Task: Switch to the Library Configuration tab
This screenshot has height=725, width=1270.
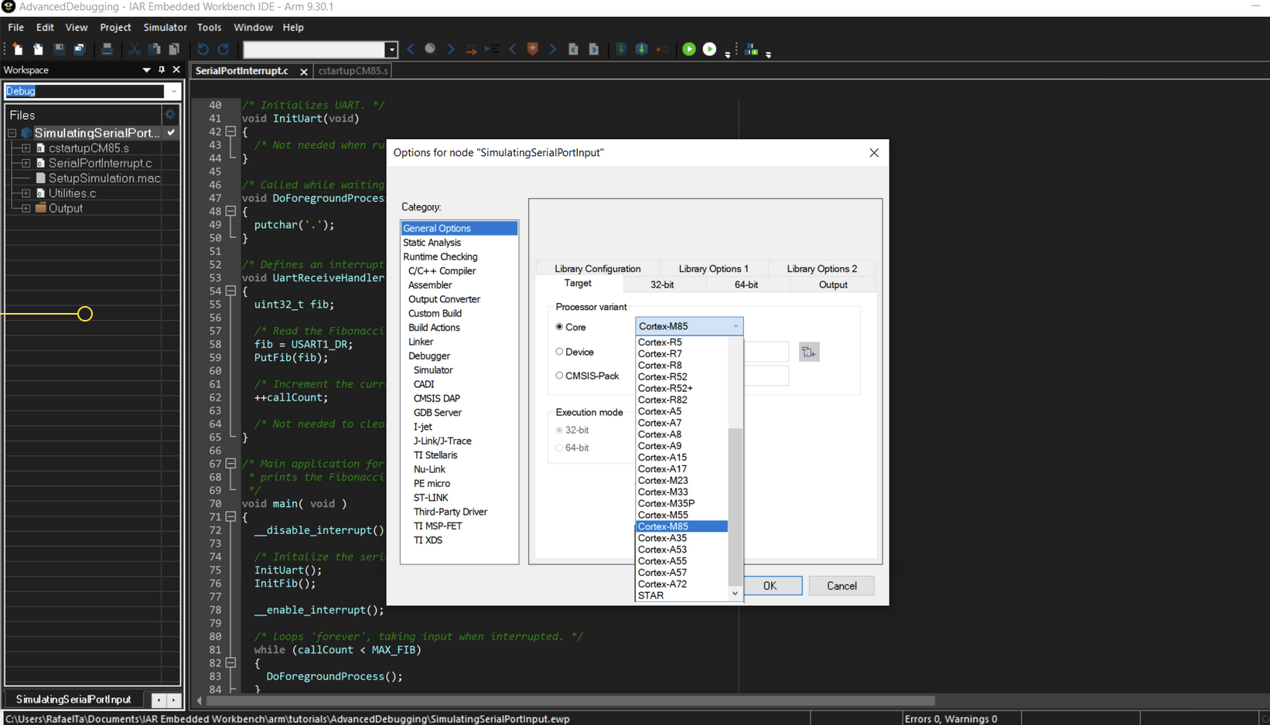Action: (x=597, y=269)
